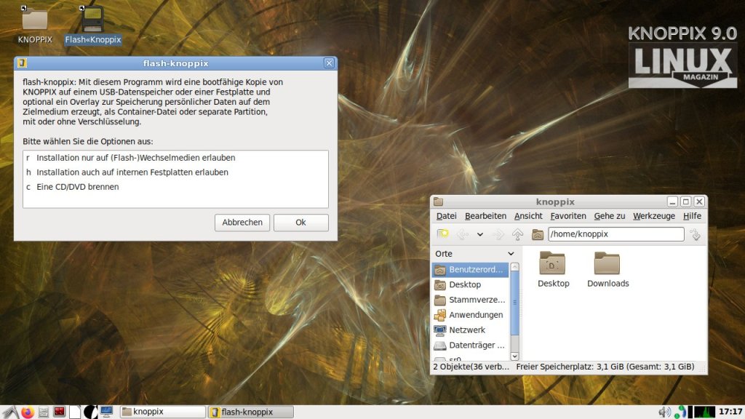Navigate up one level with the up arrow
This screenshot has width=745, height=419.
click(x=517, y=234)
